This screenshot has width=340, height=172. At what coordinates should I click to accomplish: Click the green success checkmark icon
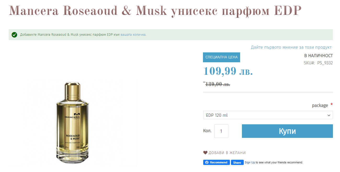(x=14, y=35)
